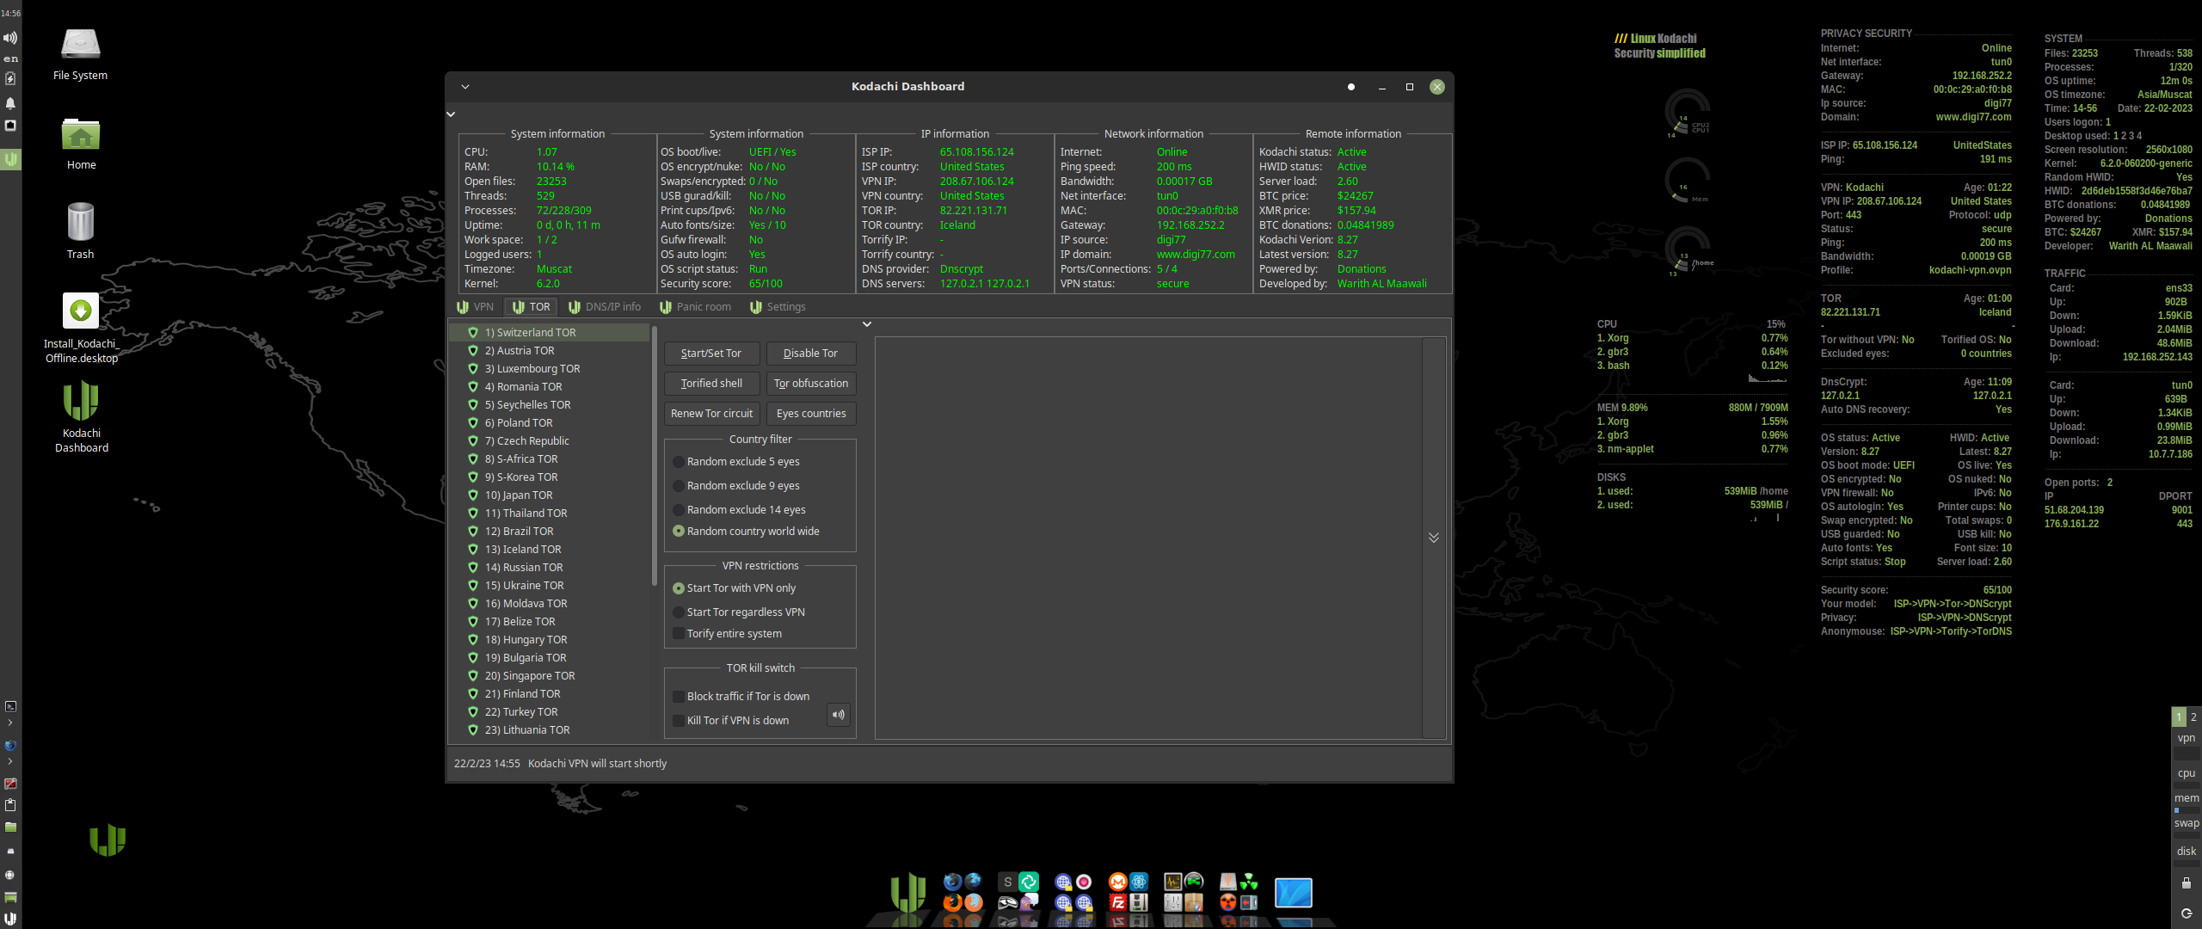
Task: Collapse the info panel chevron below title bar
Action: point(451,114)
